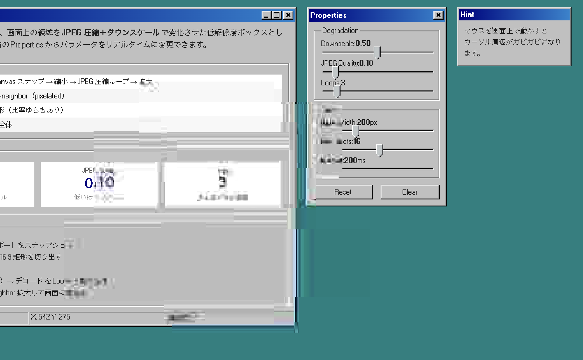Click the "Downscale:0.50" label text
The image size is (583, 360).
(346, 43)
